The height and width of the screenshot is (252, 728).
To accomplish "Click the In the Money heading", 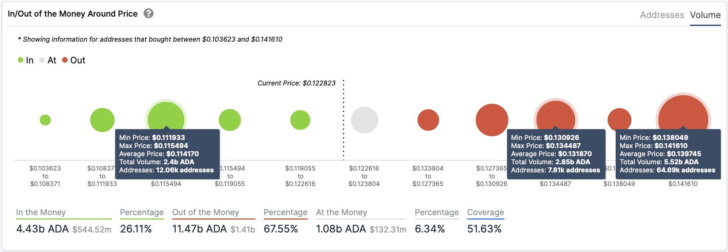I will 41,213.
